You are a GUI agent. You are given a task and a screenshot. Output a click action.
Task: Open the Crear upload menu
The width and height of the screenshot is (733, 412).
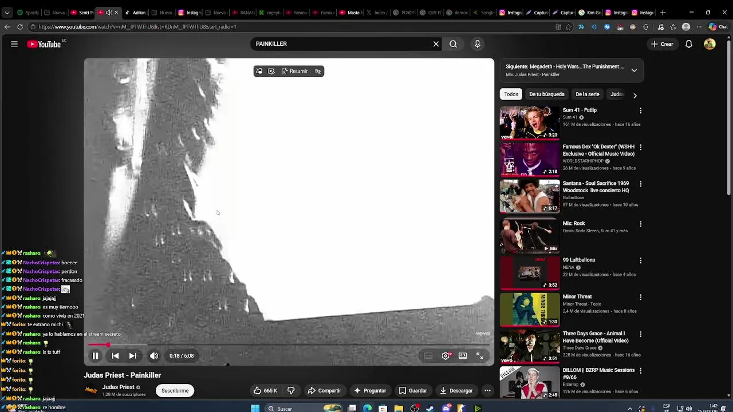[x=662, y=44]
